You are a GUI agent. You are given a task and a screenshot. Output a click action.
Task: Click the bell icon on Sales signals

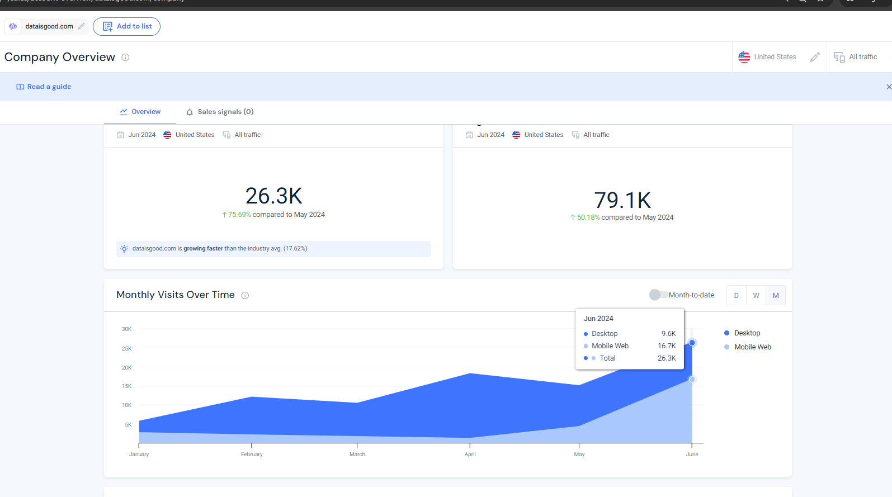point(190,112)
